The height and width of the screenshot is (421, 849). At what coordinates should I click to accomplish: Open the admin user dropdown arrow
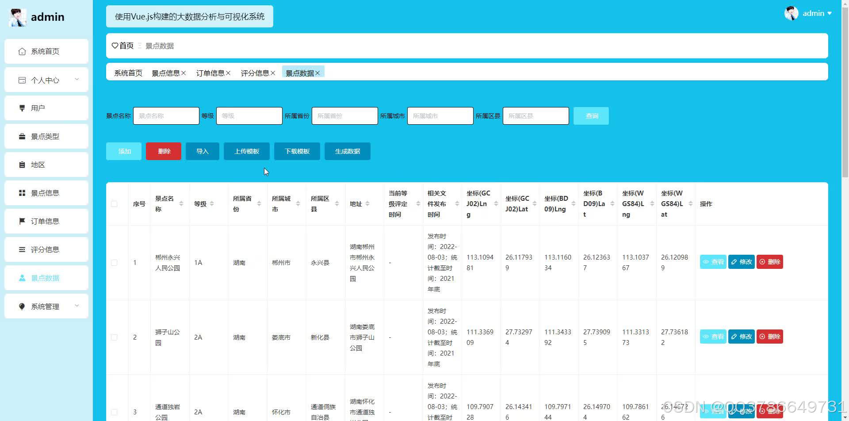tap(830, 13)
